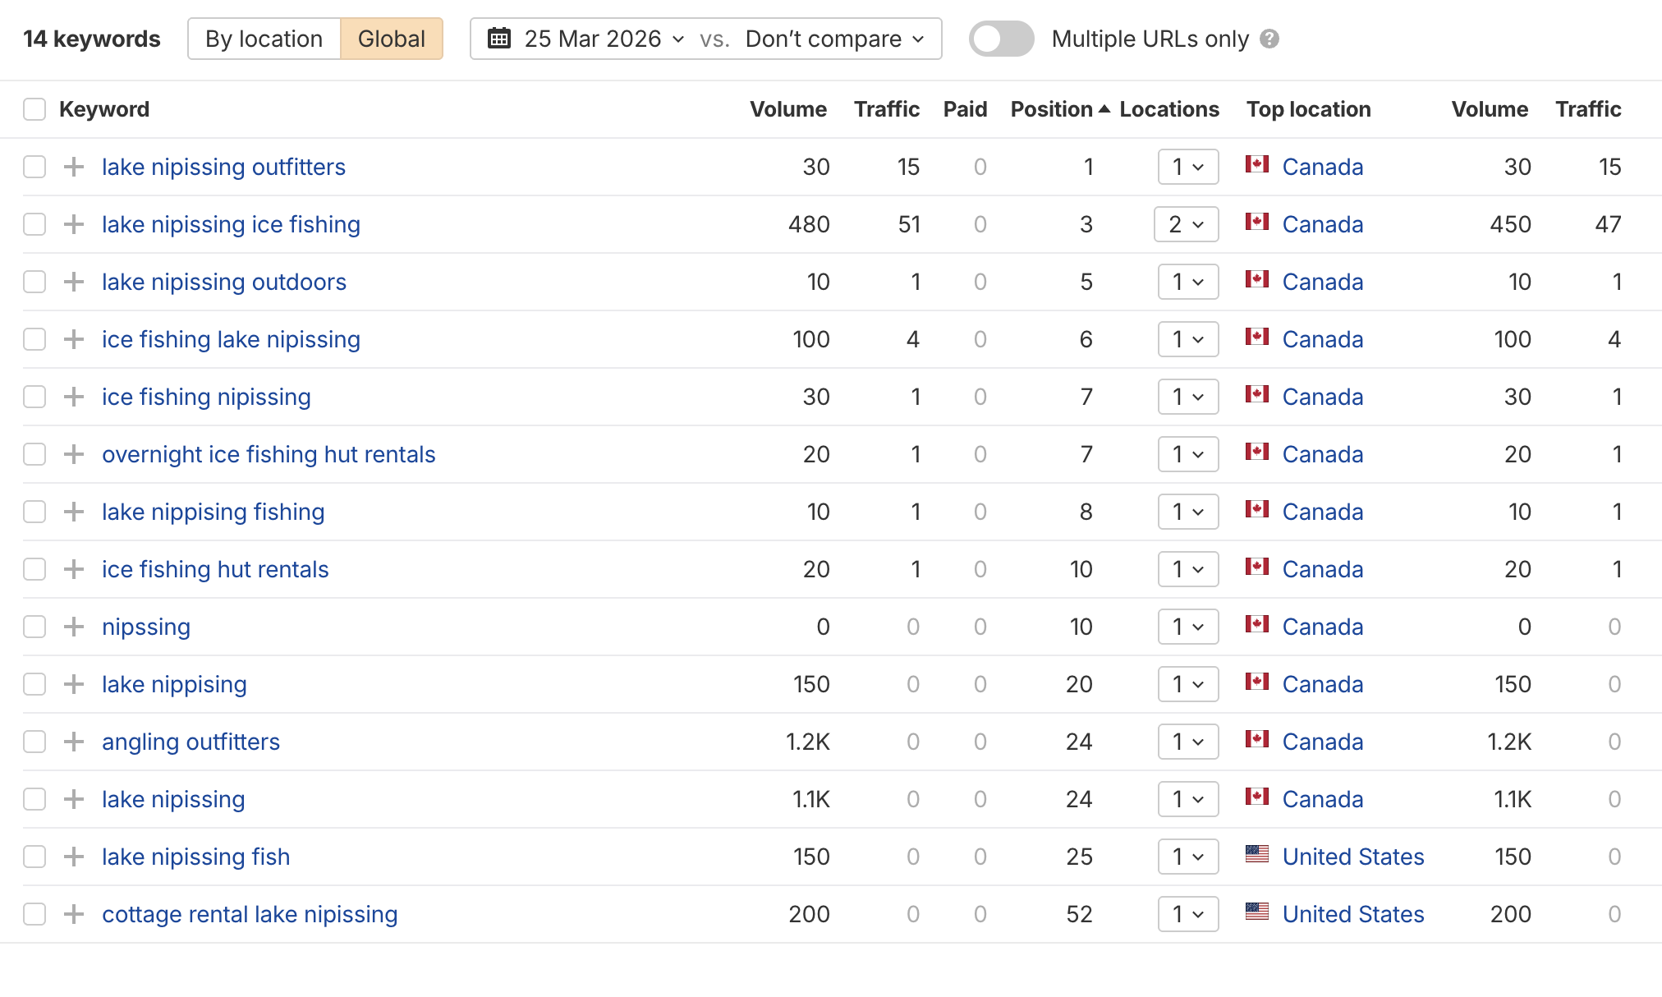Click the United States flag beside lake nipissing fish
Image resolution: width=1662 pixels, height=997 pixels.
(1258, 857)
